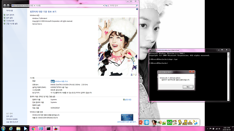This screenshot has height=131, width=234.
Task: Open the green picture editor dock icon
Action: 164,123
